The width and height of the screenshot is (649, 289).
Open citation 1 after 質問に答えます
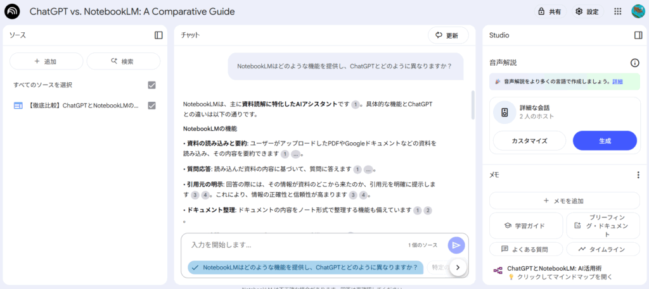point(357,169)
